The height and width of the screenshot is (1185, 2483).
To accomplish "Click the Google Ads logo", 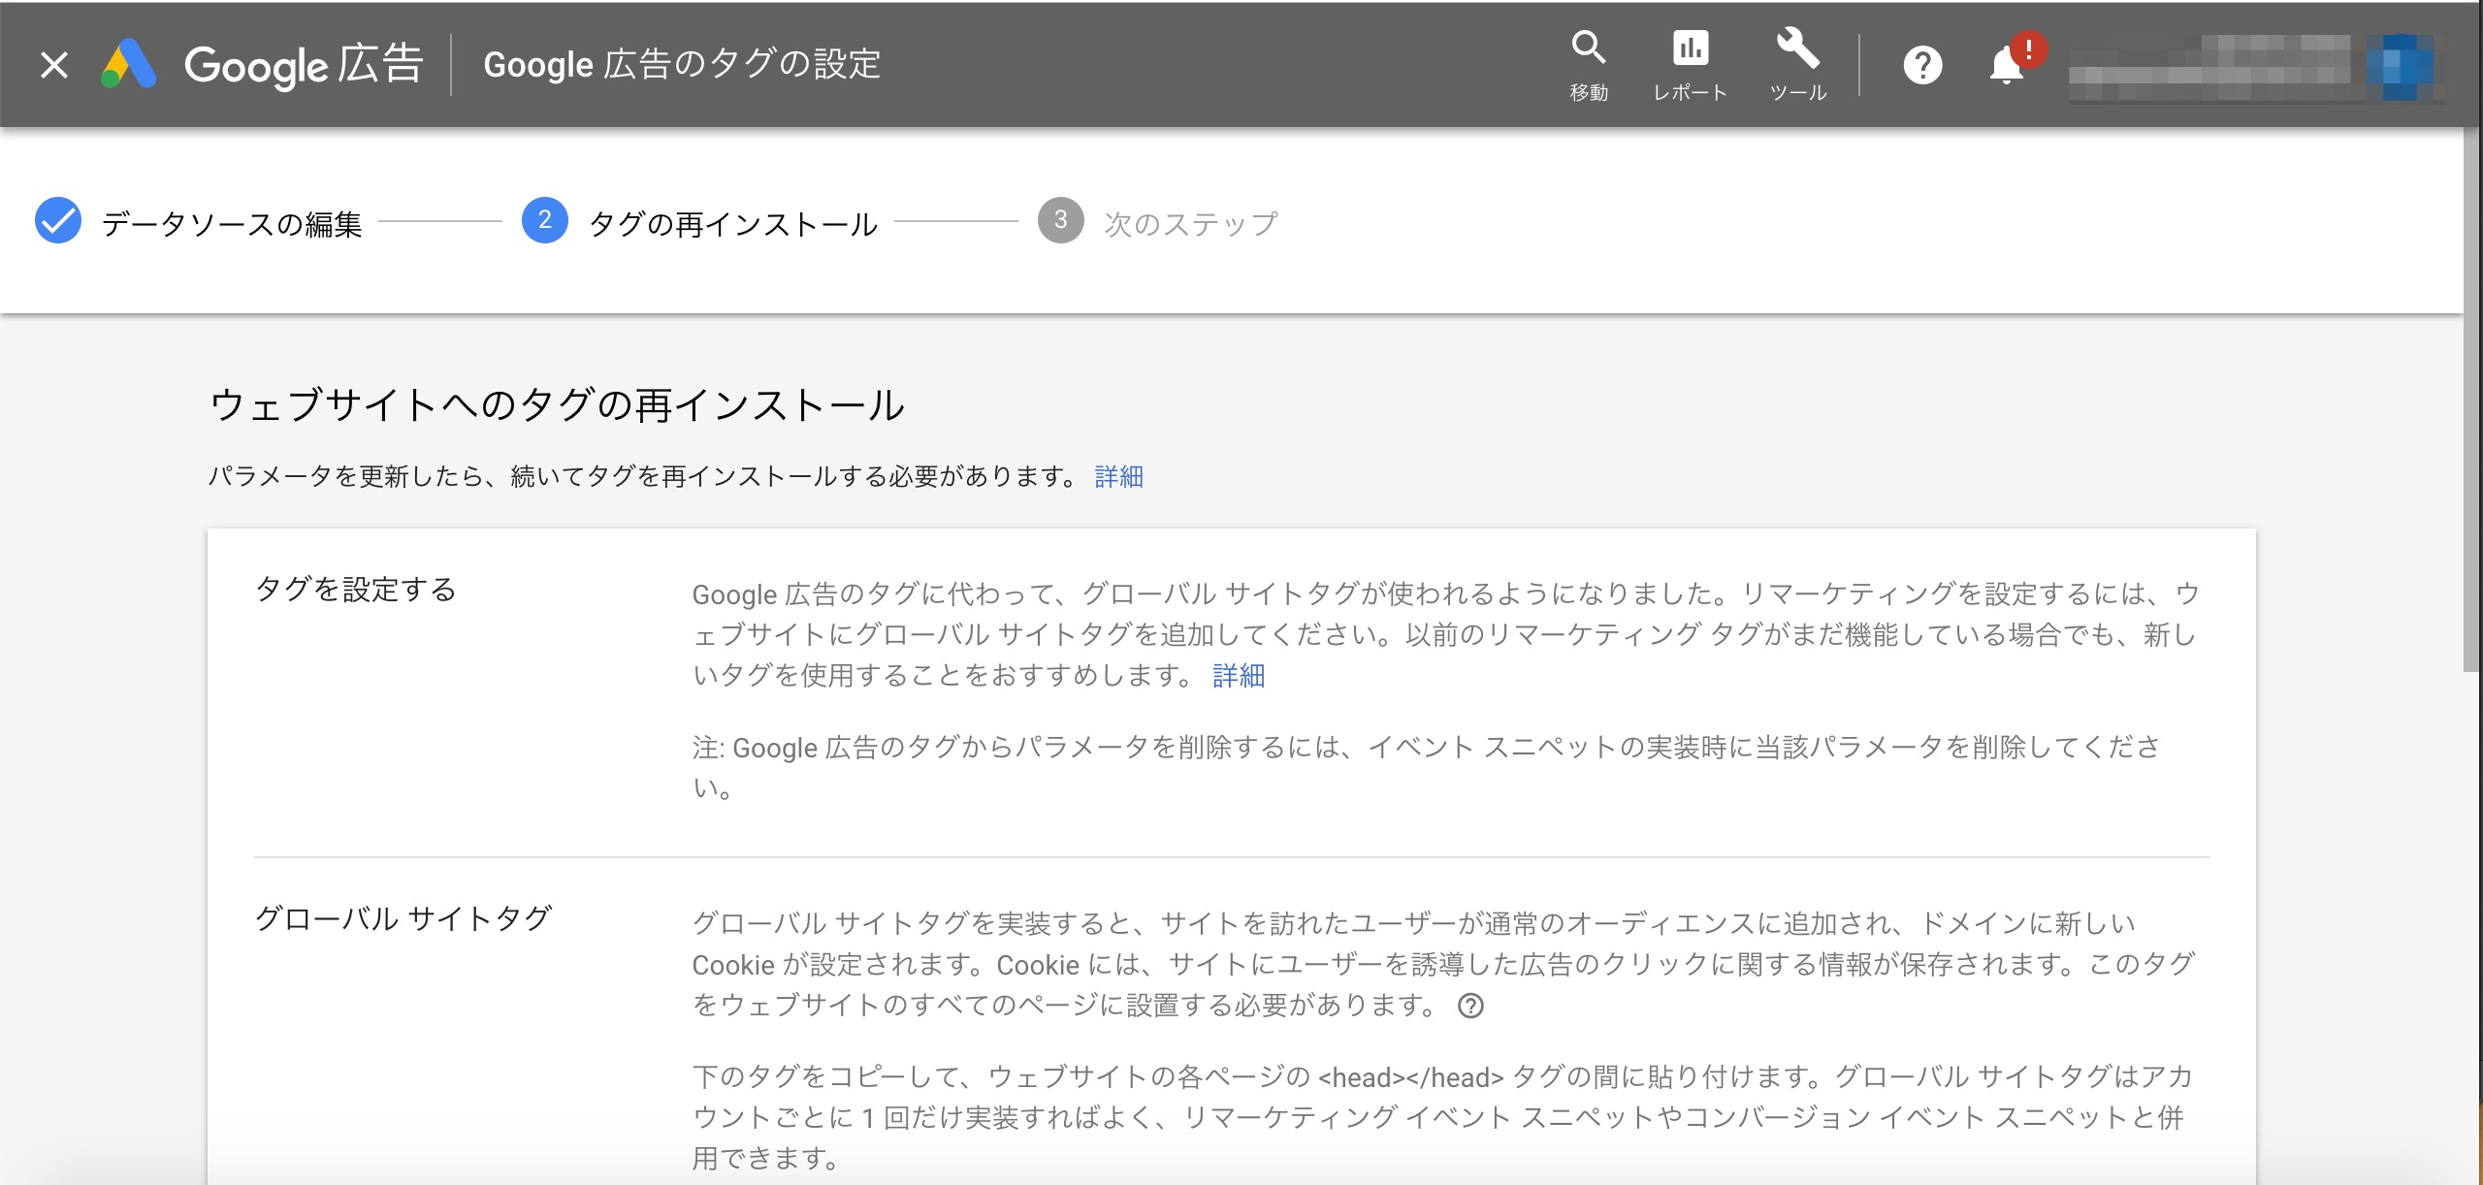I will coord(129,65).
